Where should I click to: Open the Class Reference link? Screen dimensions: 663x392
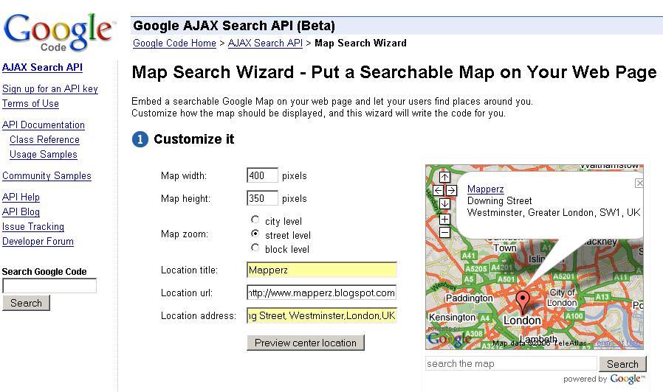pyautogui.click(x=44, y=140)
